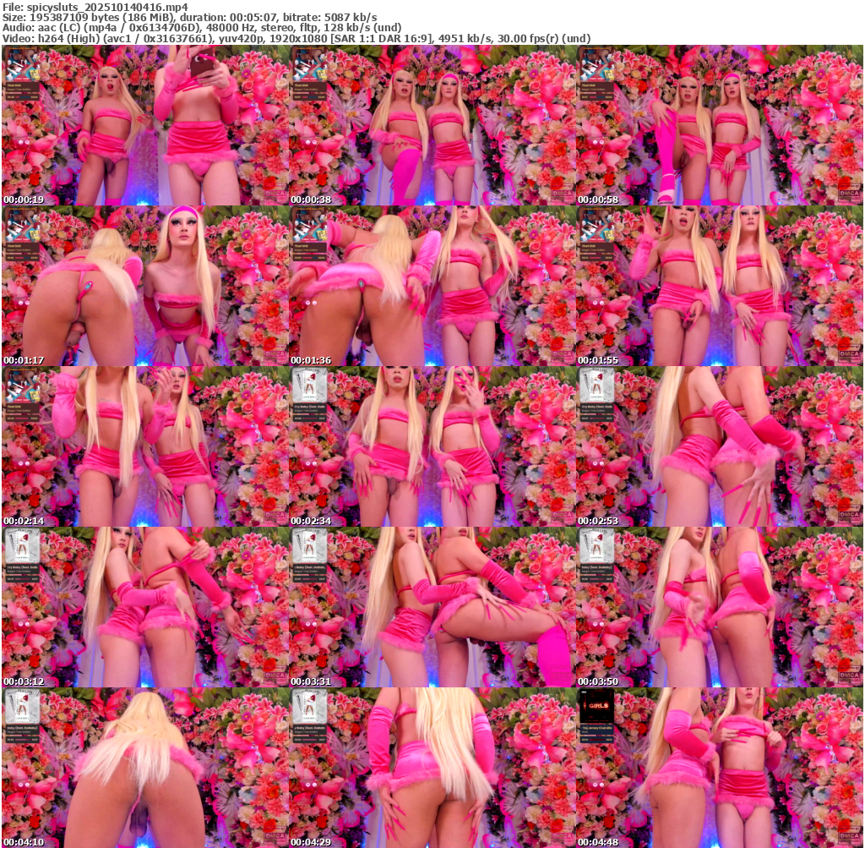Open the frame at 00:04:29

coord(432,768)
